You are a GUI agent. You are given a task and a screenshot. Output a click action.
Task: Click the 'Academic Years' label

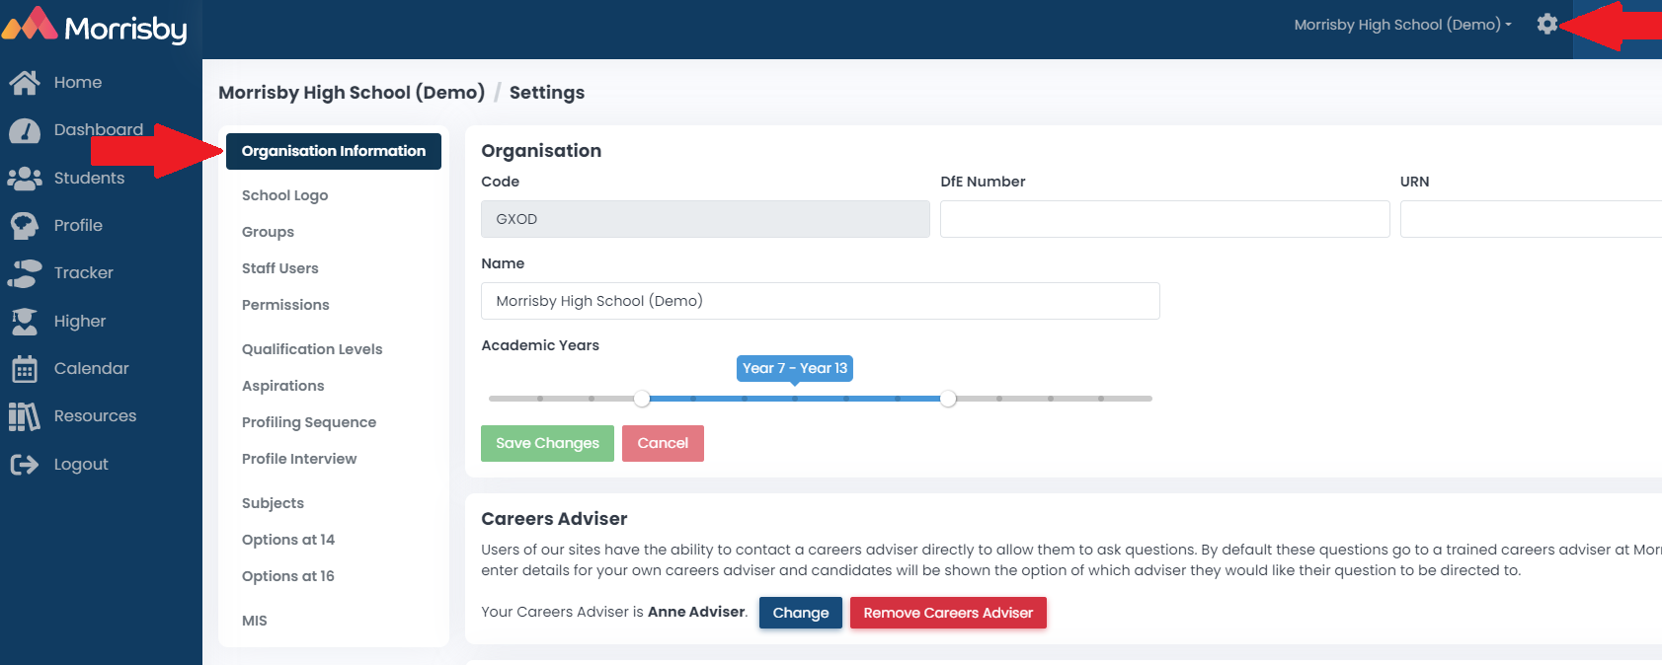coord(540,345)
